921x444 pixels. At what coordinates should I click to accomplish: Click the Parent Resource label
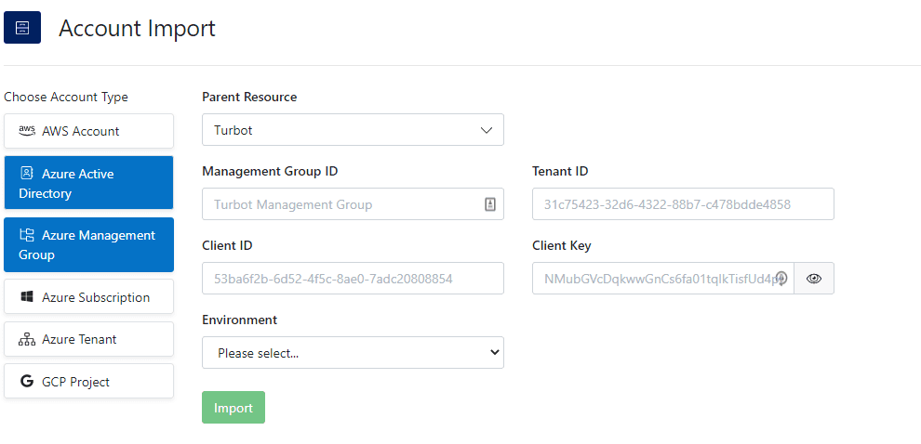pos(249,97)
